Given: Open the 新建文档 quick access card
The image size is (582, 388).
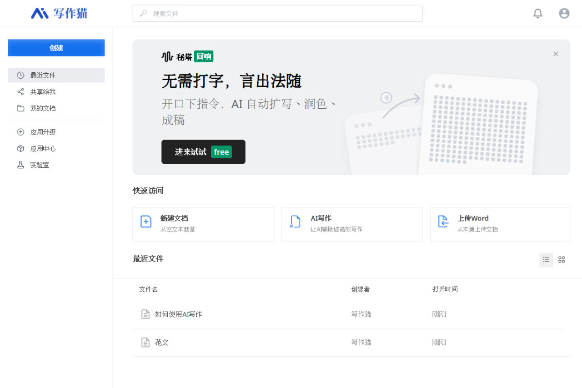Looking at the screenshot, I should point(203,225).
